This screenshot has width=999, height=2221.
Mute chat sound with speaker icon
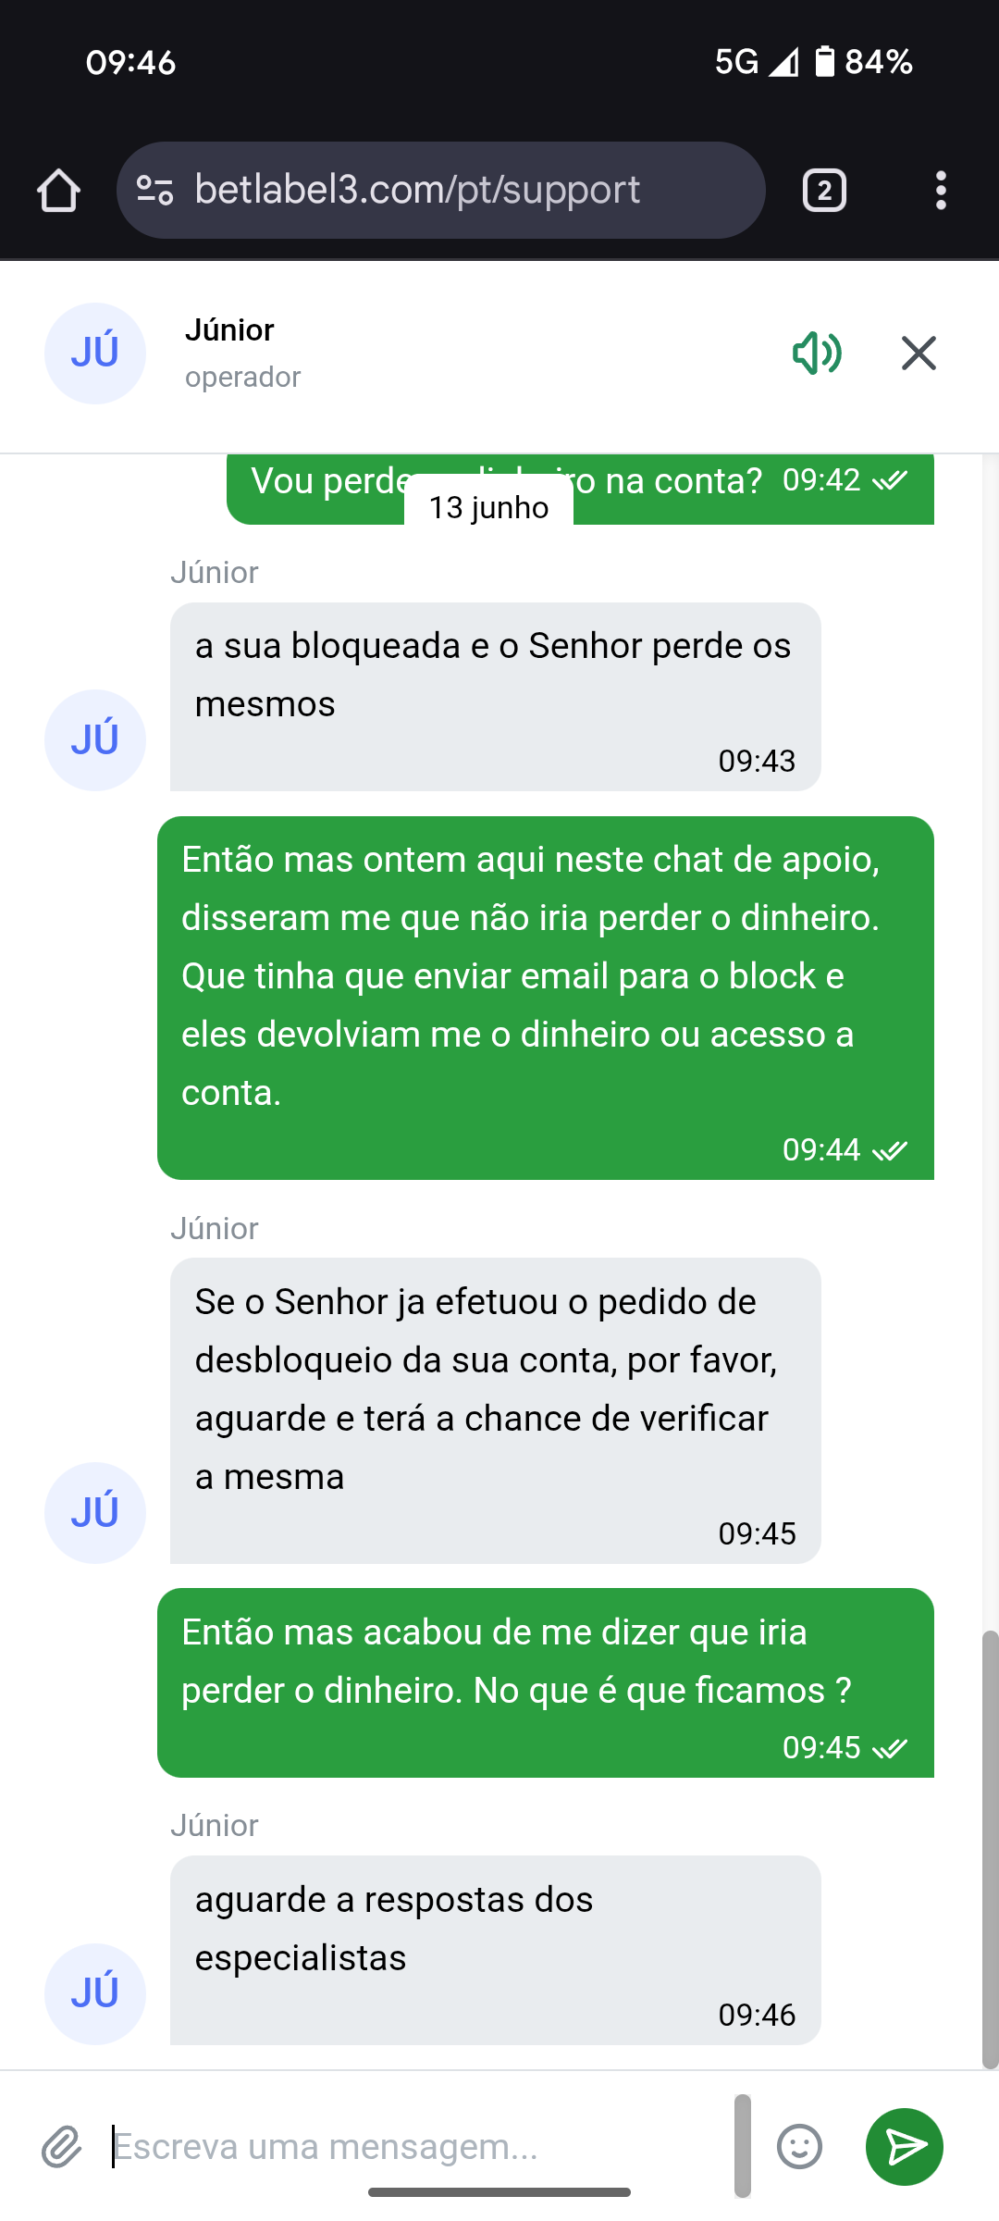click(817, 354)
